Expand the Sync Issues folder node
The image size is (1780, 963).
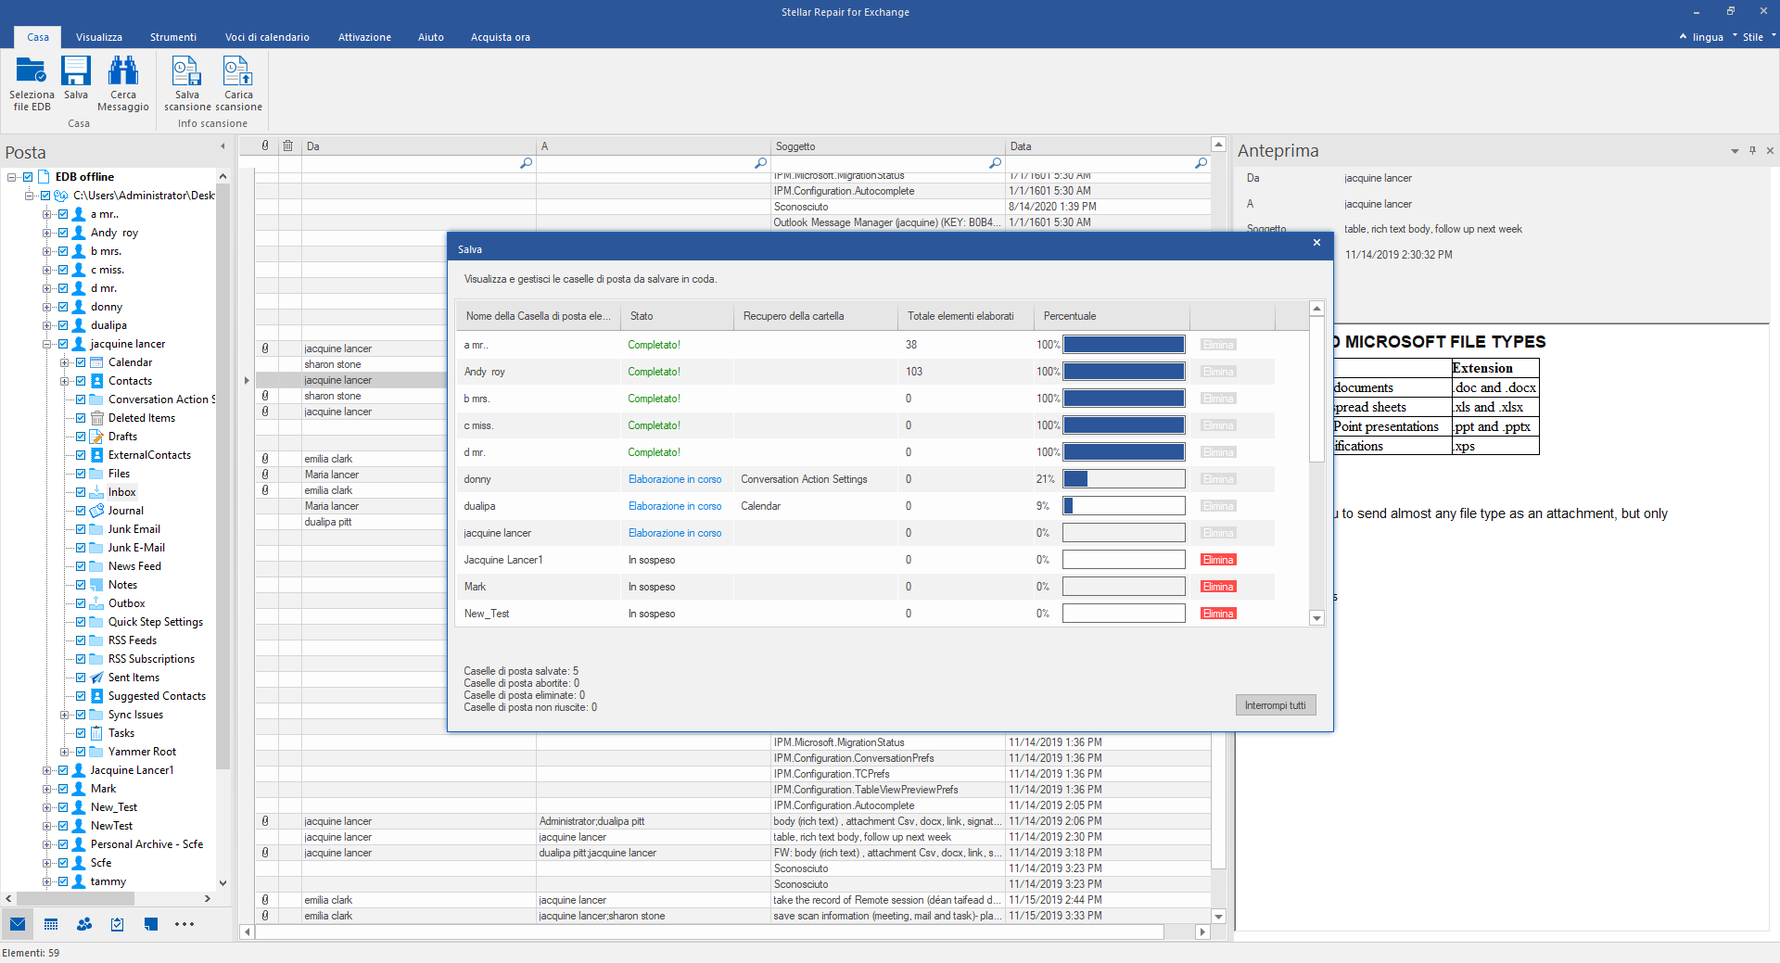tap(64, 715)
